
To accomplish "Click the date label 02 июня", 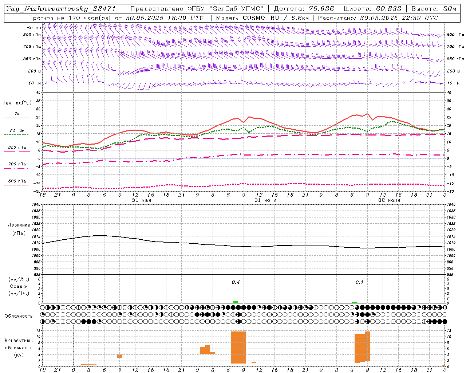I will tap(389, 200).
